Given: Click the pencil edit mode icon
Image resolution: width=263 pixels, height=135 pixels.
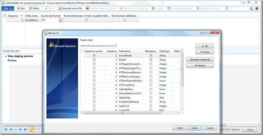Looking at the screenshot, I should point(32,130).
